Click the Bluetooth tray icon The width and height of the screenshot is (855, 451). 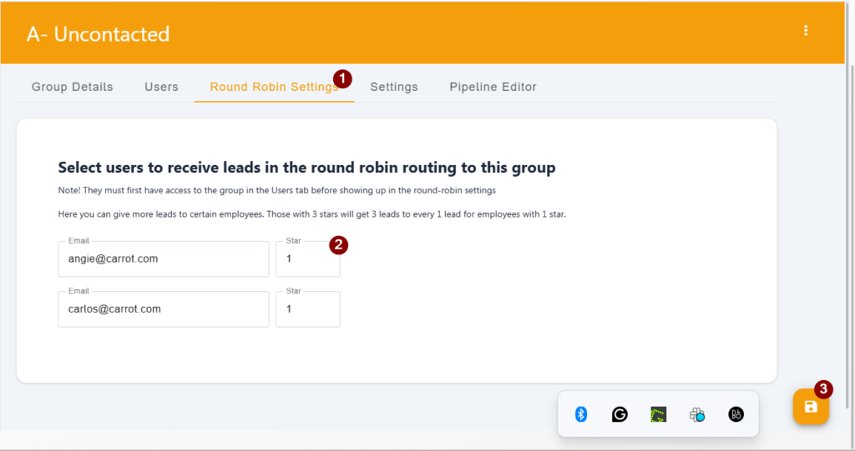581,414
